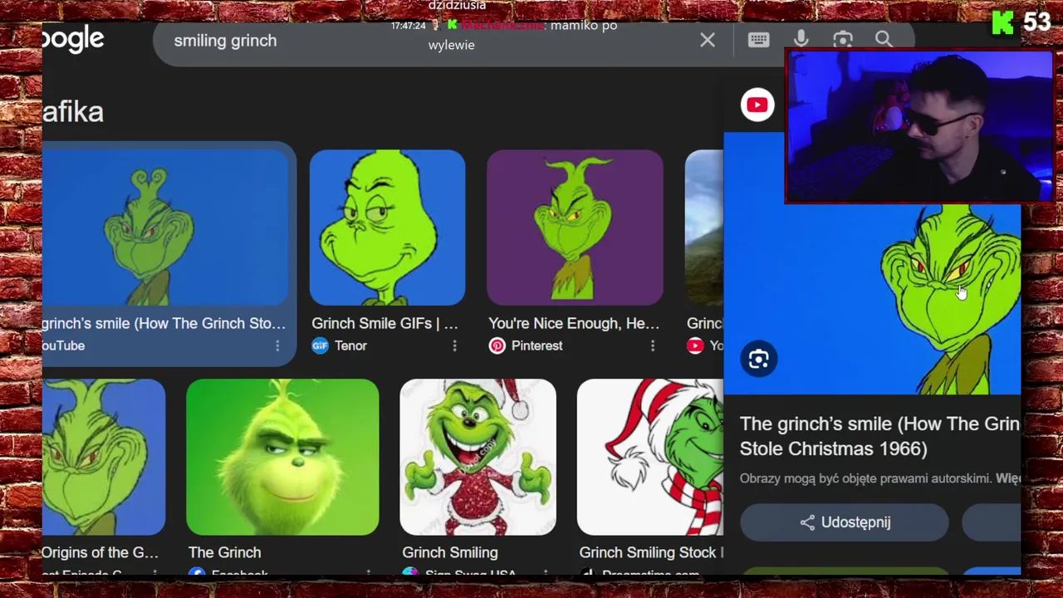This screenshot has height=598, width=1063.
Task: Click the "You're Nice Enough, He..." result title
Action: click(574, 323)
